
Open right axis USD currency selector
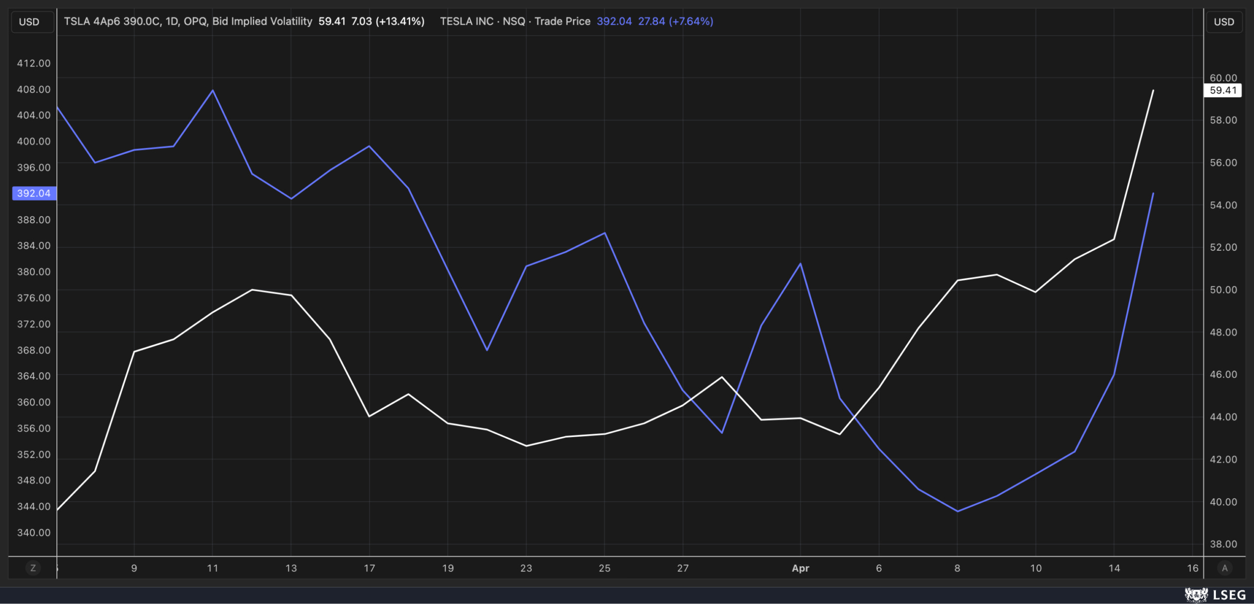point(1224,22)
